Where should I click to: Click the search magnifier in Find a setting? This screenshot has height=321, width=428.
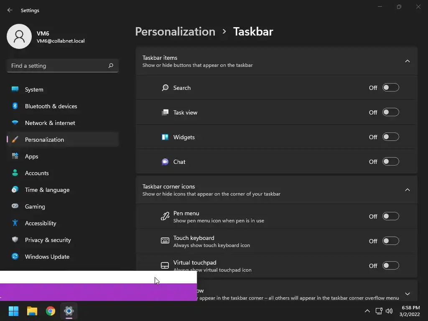[111, 66]
